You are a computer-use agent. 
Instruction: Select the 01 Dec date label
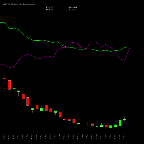110,137
